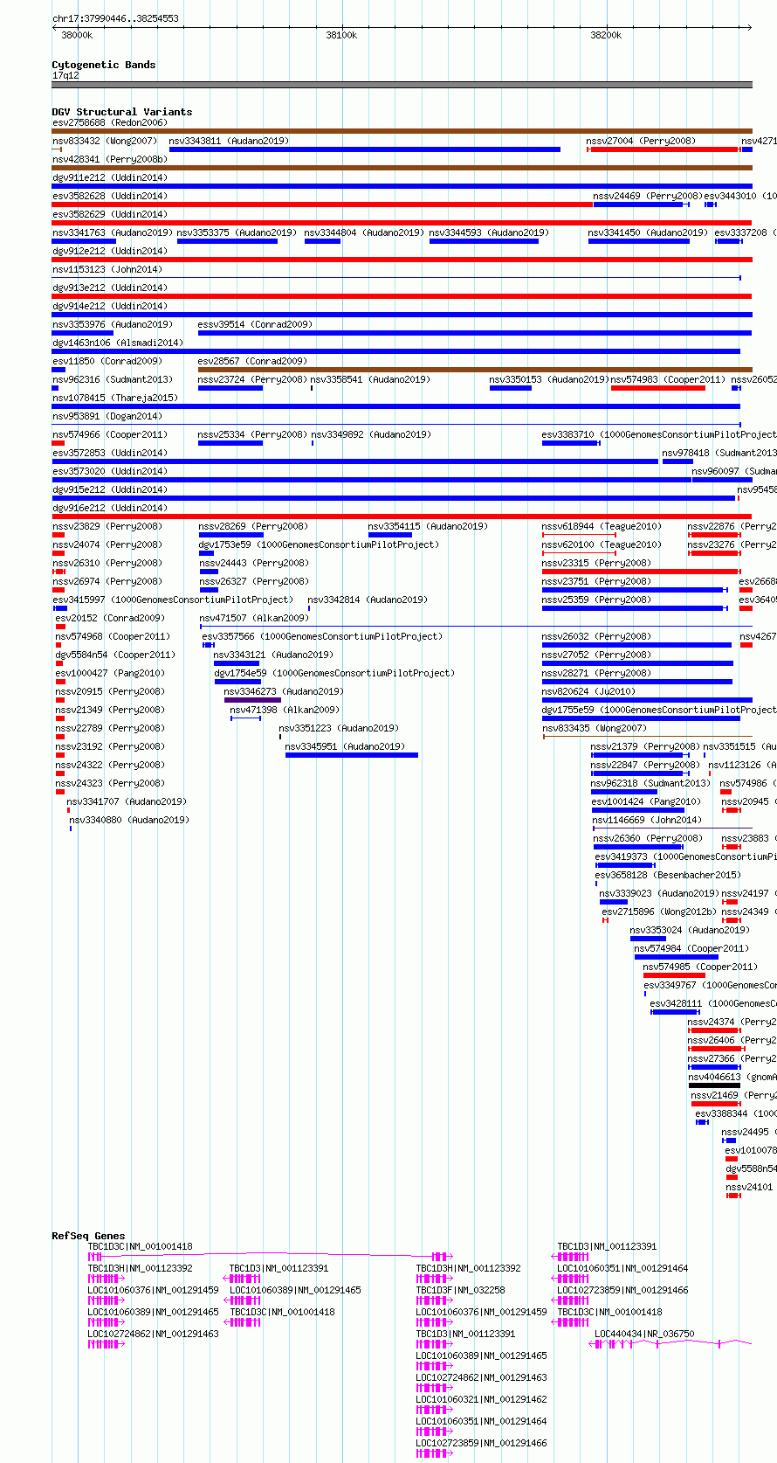This screenshot has height=1463, width=777.
Task: Open variant dgv911e212 (Uddin2014)
Action: point(109,177)
